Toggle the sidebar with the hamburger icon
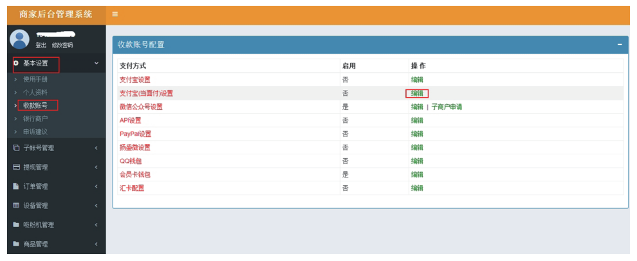This screenshot has width=637, height=261. click(115, 14)
